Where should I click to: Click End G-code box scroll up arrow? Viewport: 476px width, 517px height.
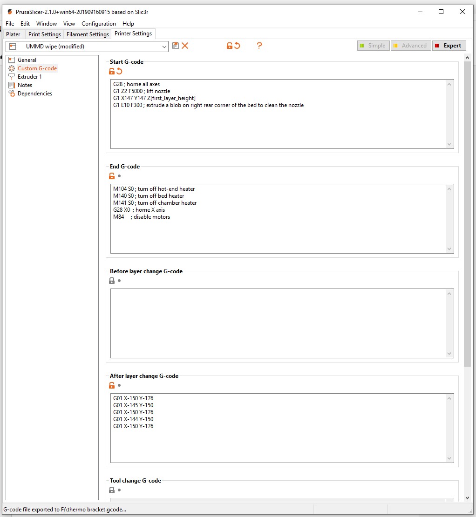pyautogui.click(x=449, y=189)
